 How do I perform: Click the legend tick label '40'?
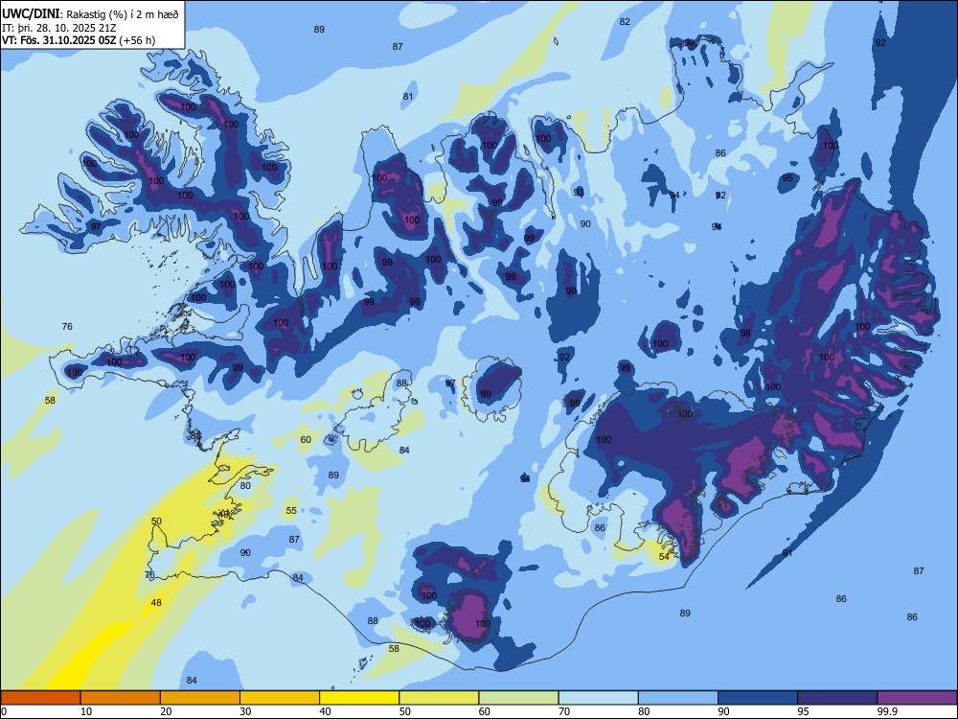click(326, 711)
